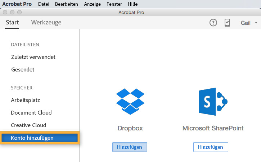Click the Gail user name
261x162 pixels.
(x=246, y=23)
